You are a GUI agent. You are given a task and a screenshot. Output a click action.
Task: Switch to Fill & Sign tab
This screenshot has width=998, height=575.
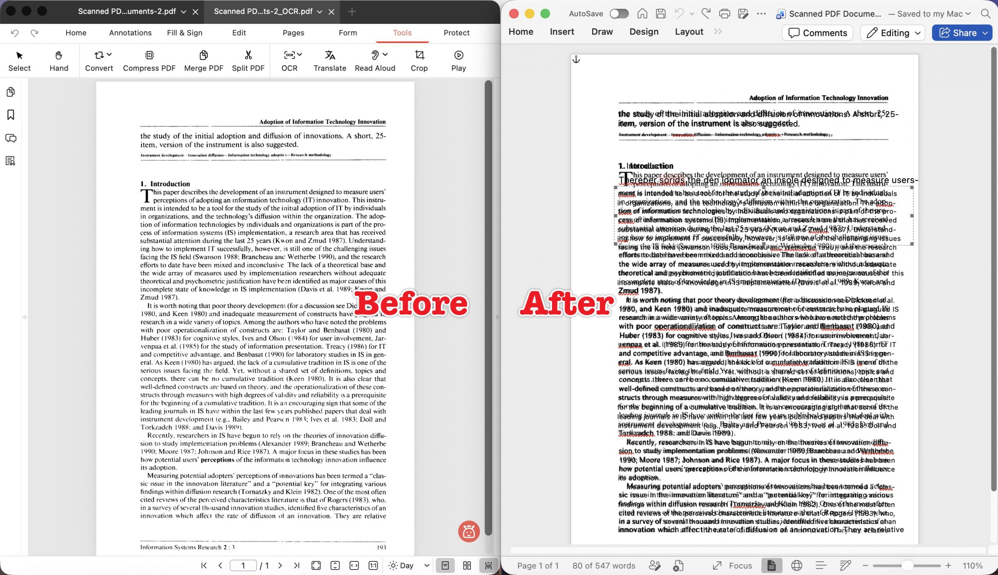[x=185, y=33]
